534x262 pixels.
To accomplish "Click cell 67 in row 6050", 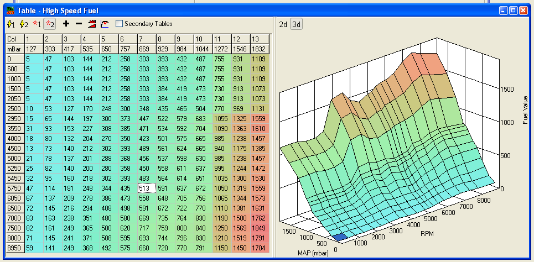I will tap(34, 198).
